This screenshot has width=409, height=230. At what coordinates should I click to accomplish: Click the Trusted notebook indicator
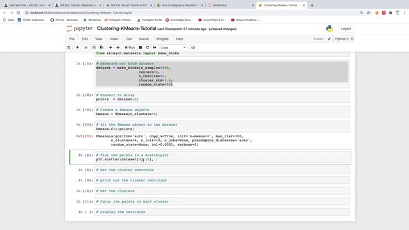(x=318, y=39)
